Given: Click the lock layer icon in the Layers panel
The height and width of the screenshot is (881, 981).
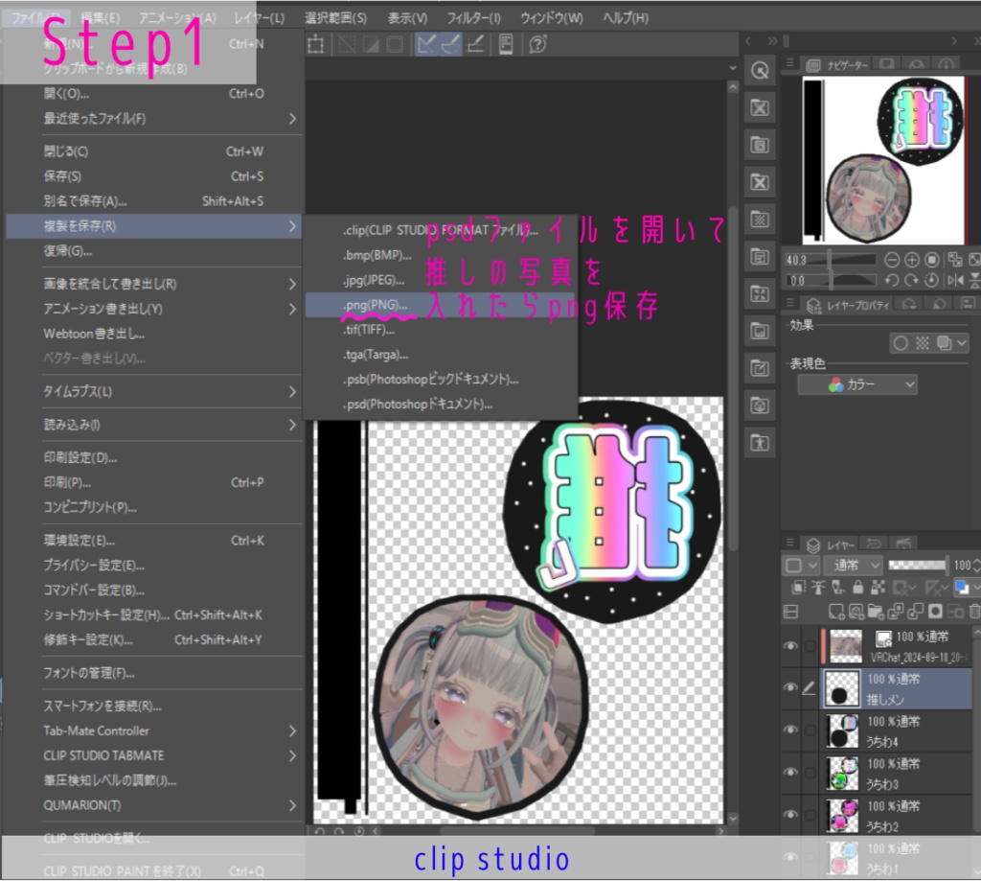Looking at the screenshot, I should coord(857,587).
